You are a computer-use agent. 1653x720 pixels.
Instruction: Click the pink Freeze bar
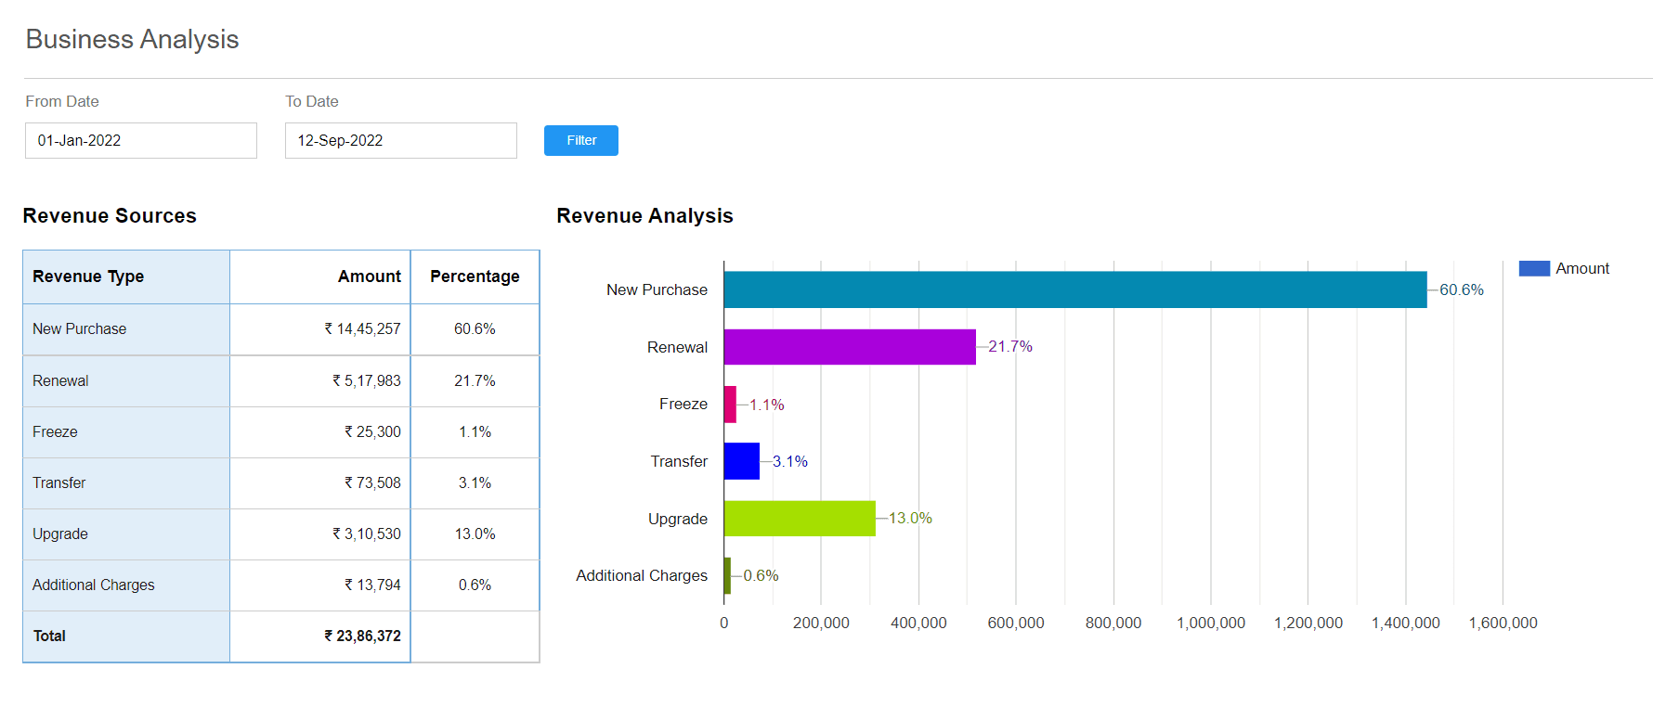[x=730, y=405]
